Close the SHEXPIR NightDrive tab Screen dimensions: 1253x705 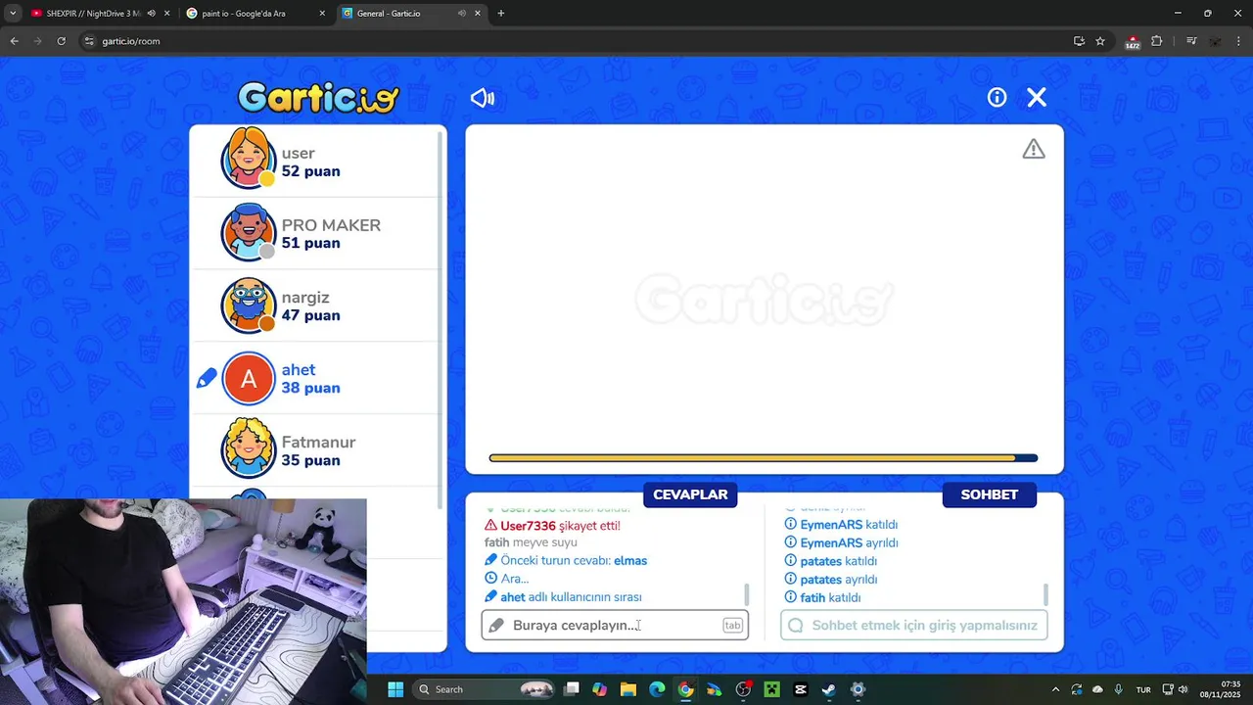click(x=167, y=14)
